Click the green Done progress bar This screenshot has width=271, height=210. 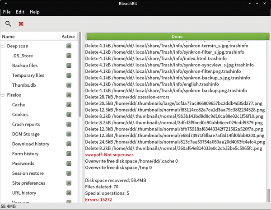pyautogui.click(x=178, y=37)
